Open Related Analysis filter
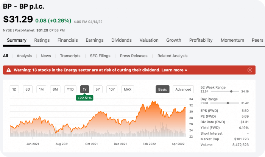The image size is (265, 157). coord(172,56)
